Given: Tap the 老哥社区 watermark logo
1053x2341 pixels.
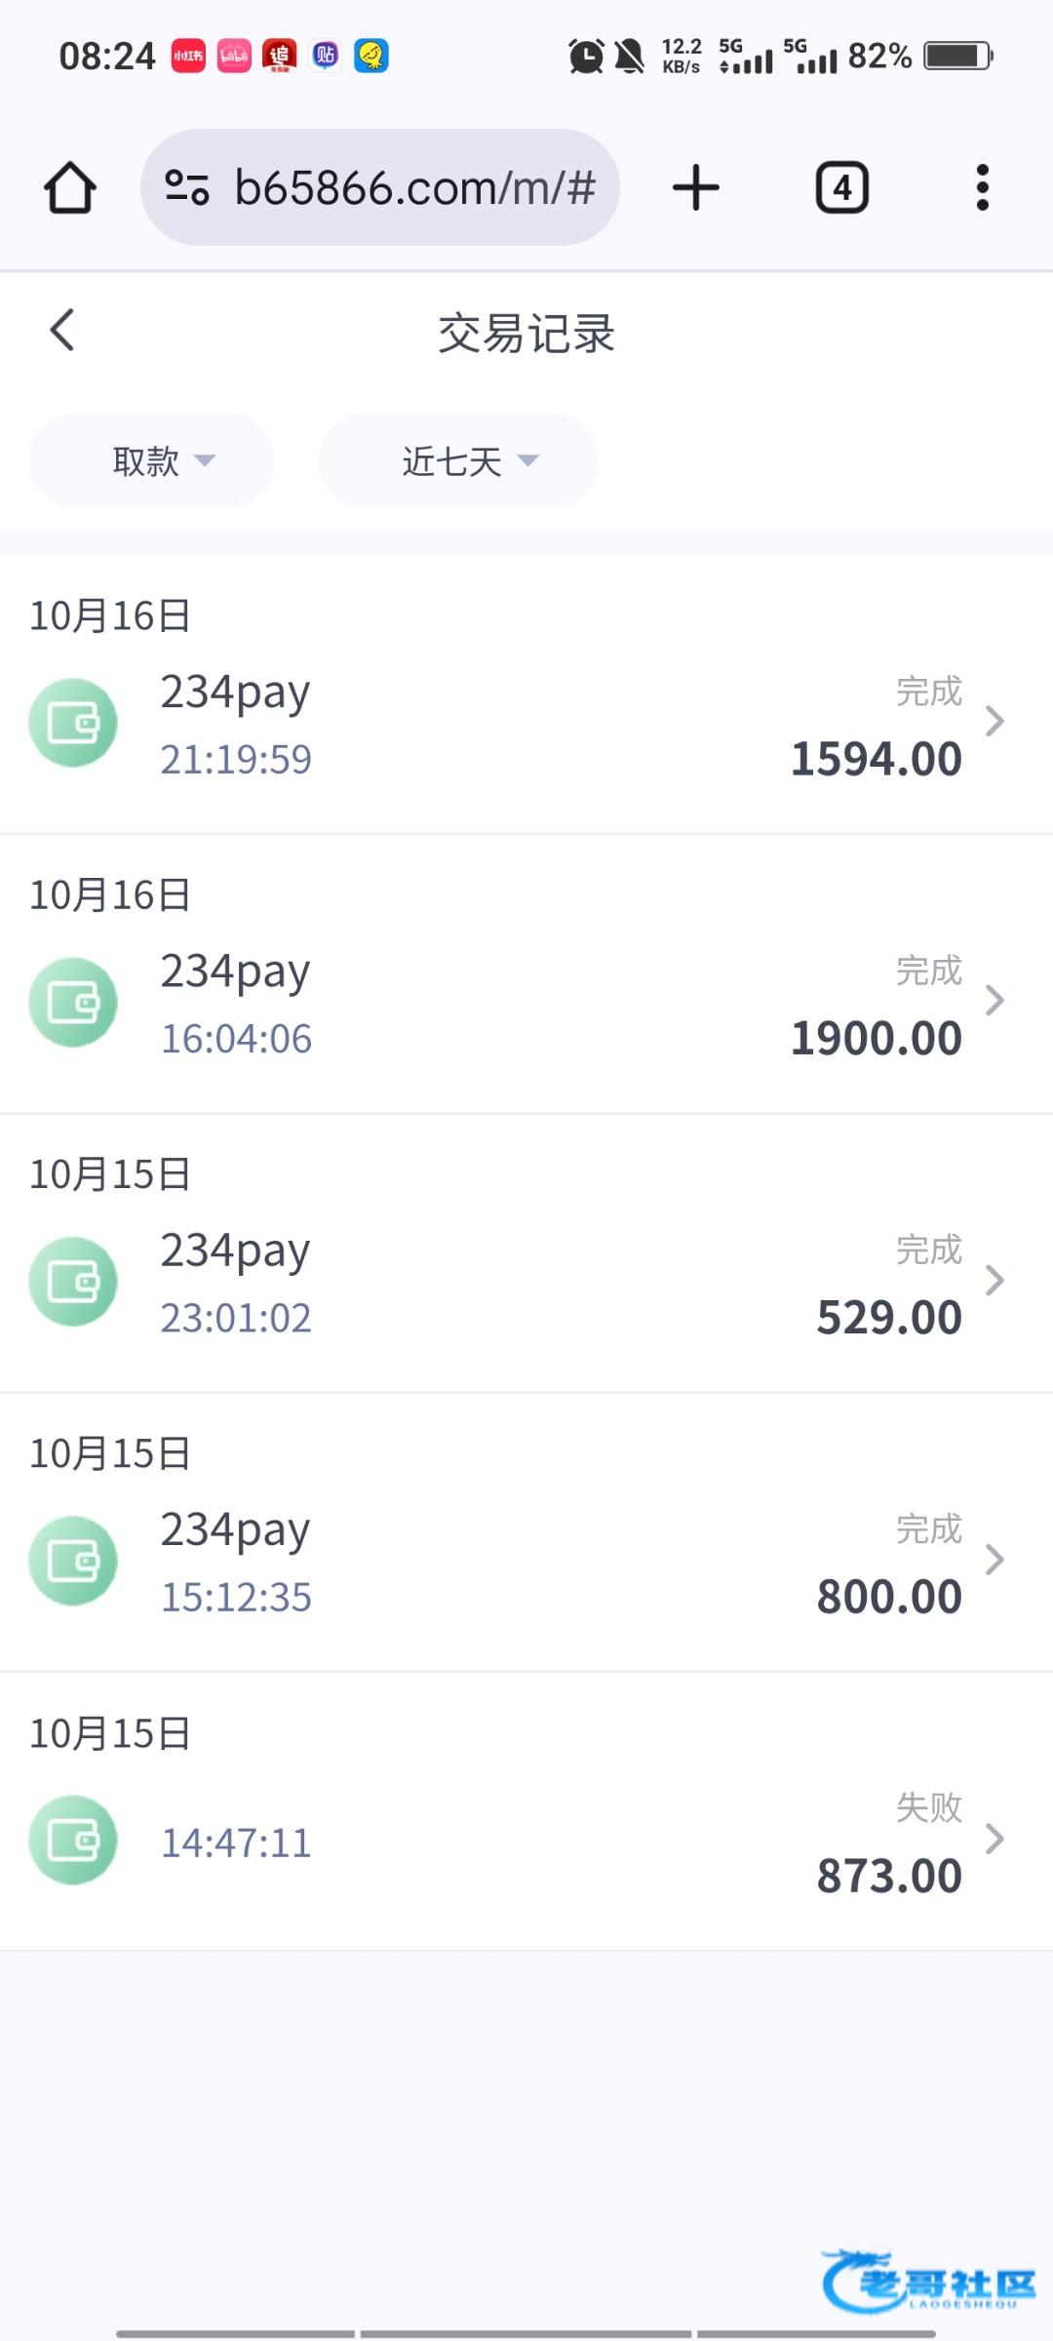Looking at the screenshot, I should point(929,2281).
